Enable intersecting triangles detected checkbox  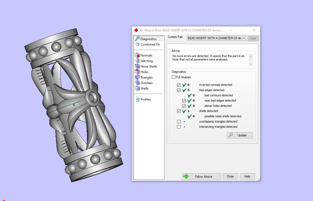click(x=179, y=127)
